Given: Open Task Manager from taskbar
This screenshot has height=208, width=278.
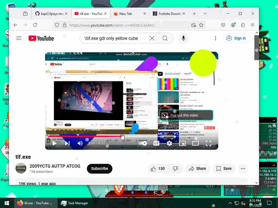Looking at the screenshot, I should (74, 203).
